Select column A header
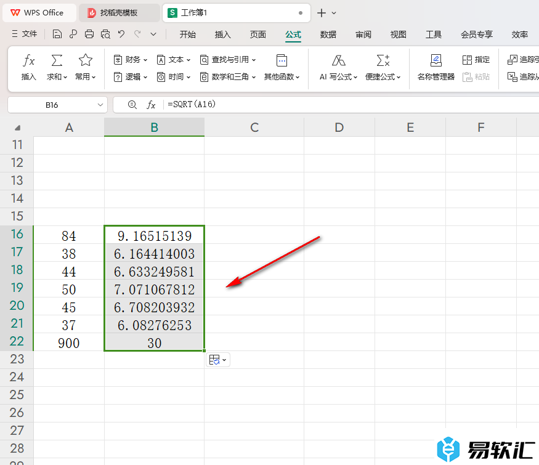539x465 pixels. [x=69, y=127]
